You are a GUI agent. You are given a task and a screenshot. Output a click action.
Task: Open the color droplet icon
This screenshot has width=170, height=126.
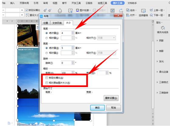click(x=60, y=11)
